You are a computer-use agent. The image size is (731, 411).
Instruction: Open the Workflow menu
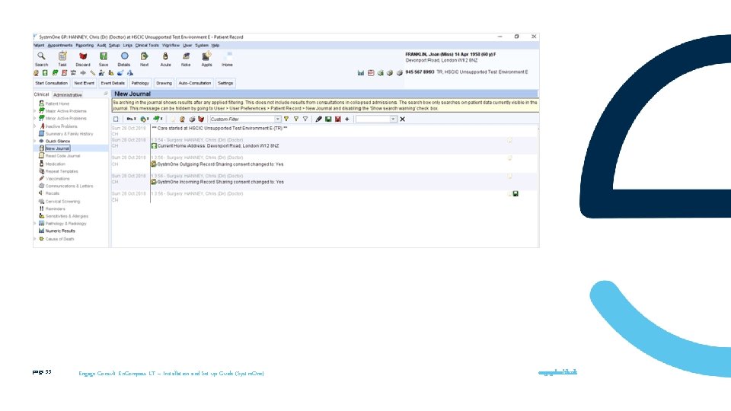[171, 46]
